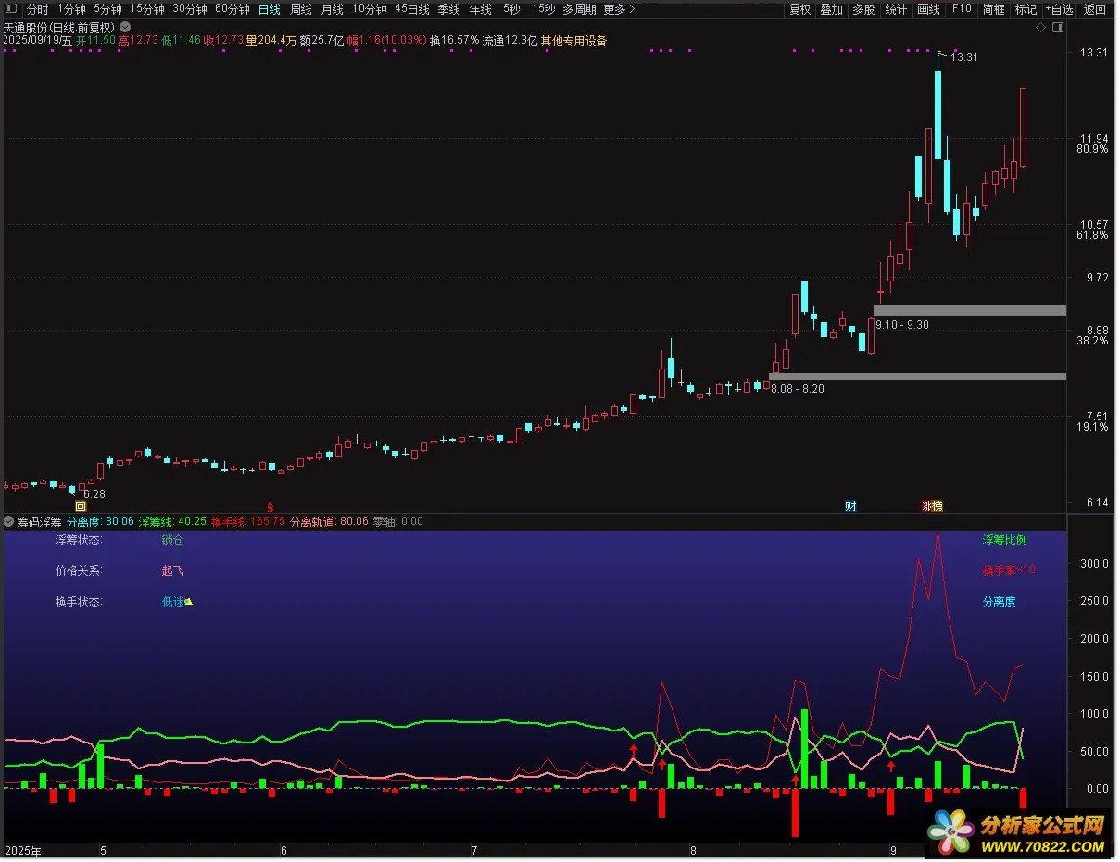
Task: Click the 其他专用设备 sector link
Action: tap(574, 41)
